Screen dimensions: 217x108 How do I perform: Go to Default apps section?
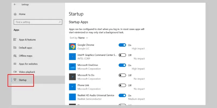[x=25, y=48]
